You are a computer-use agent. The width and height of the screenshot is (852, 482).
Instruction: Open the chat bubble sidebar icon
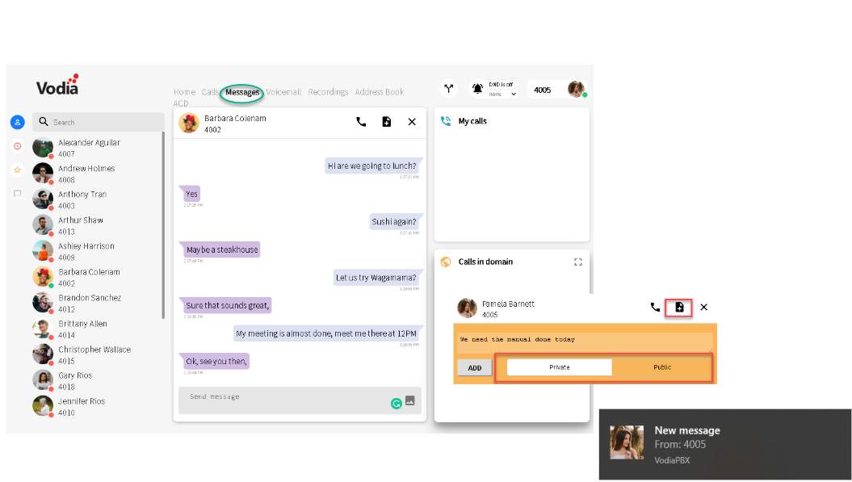tap(18, 194)
